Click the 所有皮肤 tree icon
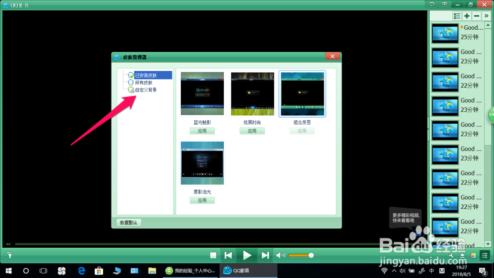This screenshot has height=278, width=494. coord(131,82)
